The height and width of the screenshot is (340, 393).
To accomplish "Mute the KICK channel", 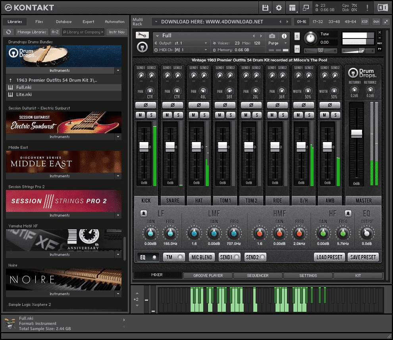I will pyautogui.click(x=140, y=115).
